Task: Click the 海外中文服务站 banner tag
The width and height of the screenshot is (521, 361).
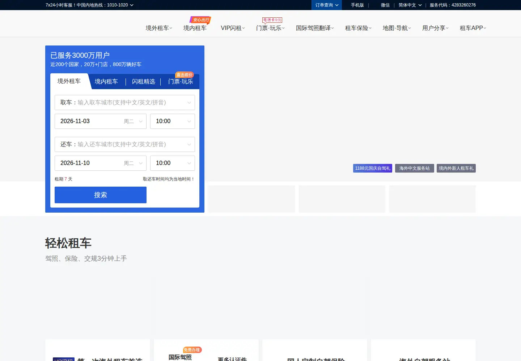Action: [x=414, y=168]
